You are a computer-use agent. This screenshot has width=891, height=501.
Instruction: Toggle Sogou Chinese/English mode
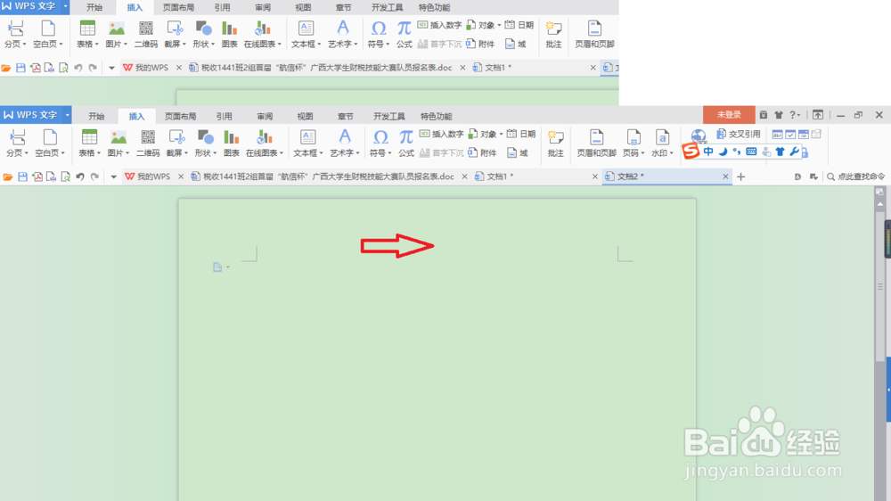708,152
